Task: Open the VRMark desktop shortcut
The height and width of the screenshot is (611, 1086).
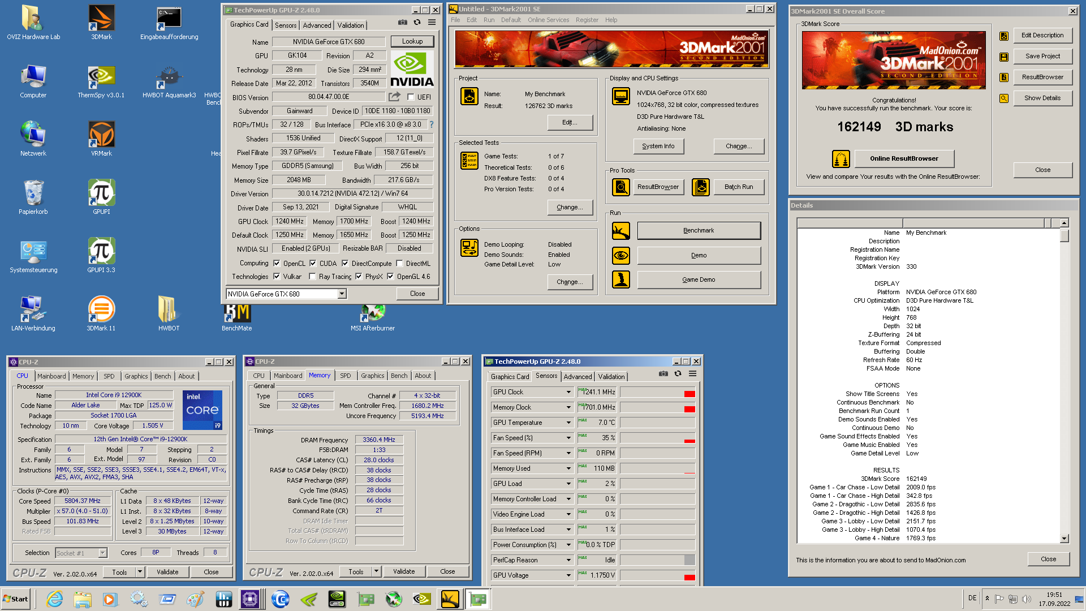Action: [x=101, y=139]
